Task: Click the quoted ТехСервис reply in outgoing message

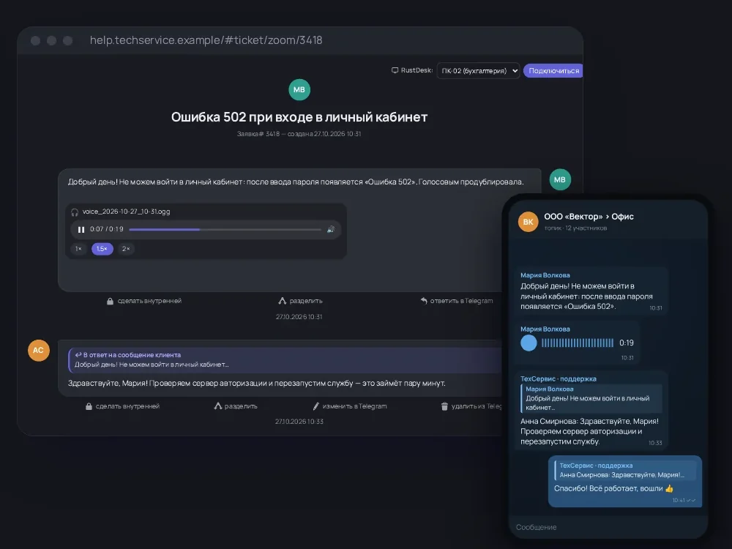Action: 625,470
